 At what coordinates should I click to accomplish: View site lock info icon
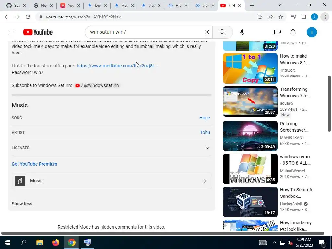coord(41,17)
